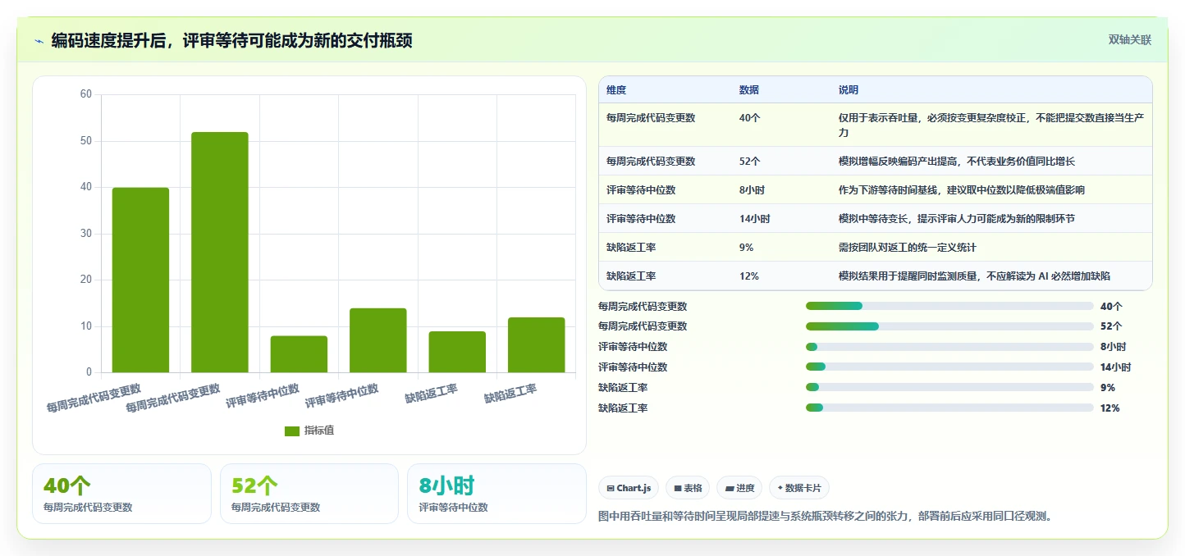The width and height of the screenshot is (1185, 556).
Task: Select the 表格 tag pill
Action: point(688,488)
